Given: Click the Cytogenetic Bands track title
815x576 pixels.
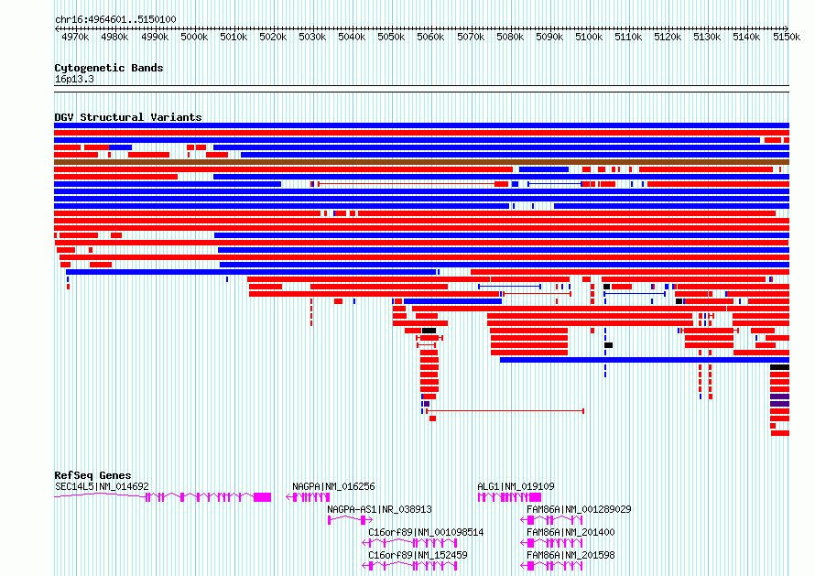Looking at the screenshot, I should tap(109, 68).
